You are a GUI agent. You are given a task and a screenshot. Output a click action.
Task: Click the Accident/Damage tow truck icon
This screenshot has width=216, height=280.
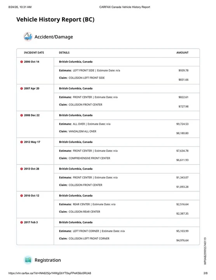tap(28, 37)
